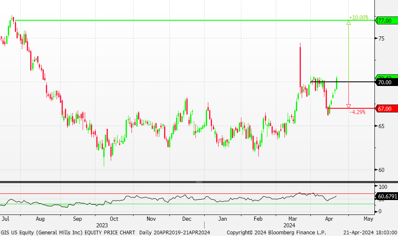Click the Daily 20APR2019-21APR2024 date range text
This screenshot has height=236, width=398.
tap(174, 232)
